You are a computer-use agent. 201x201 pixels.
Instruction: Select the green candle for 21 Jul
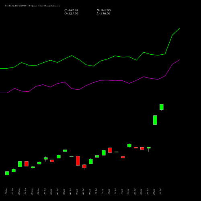(x=129, y=146)
